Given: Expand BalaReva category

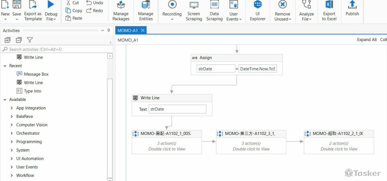Looking at the screenshot, I should pyautogui.click(x=12, y=116).
